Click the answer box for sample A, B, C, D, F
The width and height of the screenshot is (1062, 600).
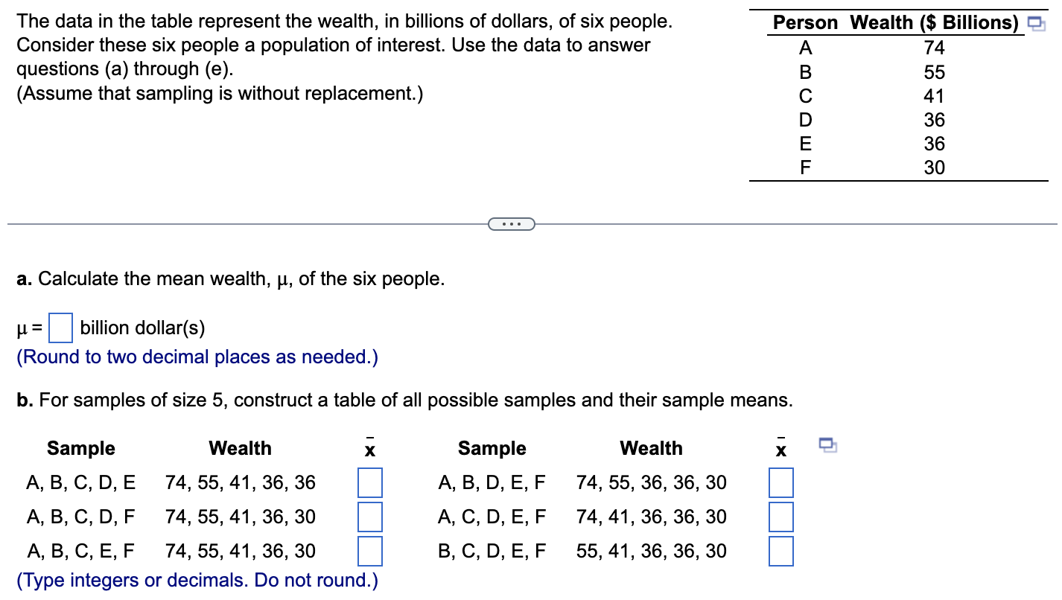click(370, 517)
